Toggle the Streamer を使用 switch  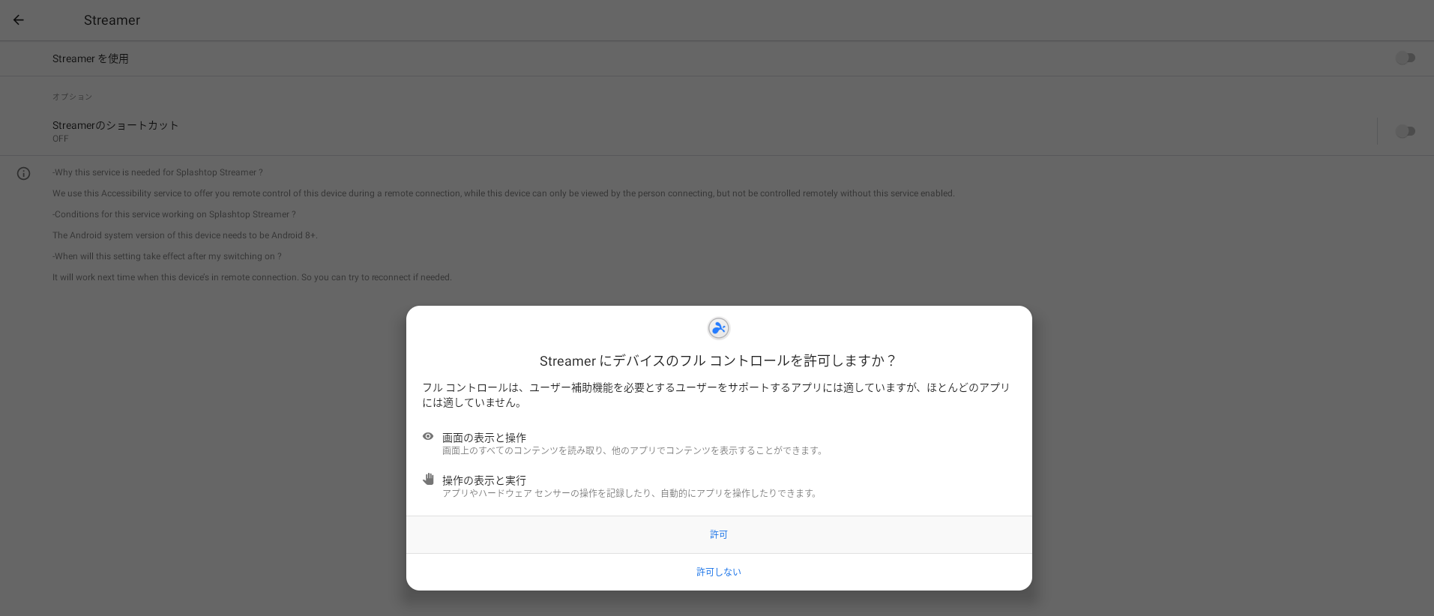pos(1405,58)
